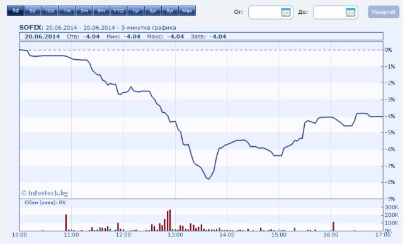Click the tallest red volume bar near 13:00

tap(170, 220)
